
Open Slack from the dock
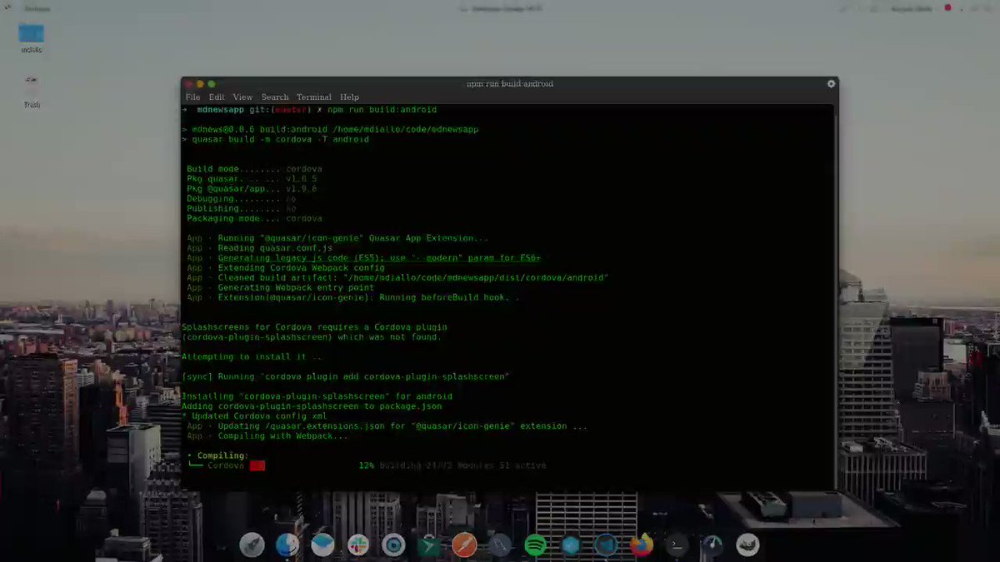pos(358,545)
